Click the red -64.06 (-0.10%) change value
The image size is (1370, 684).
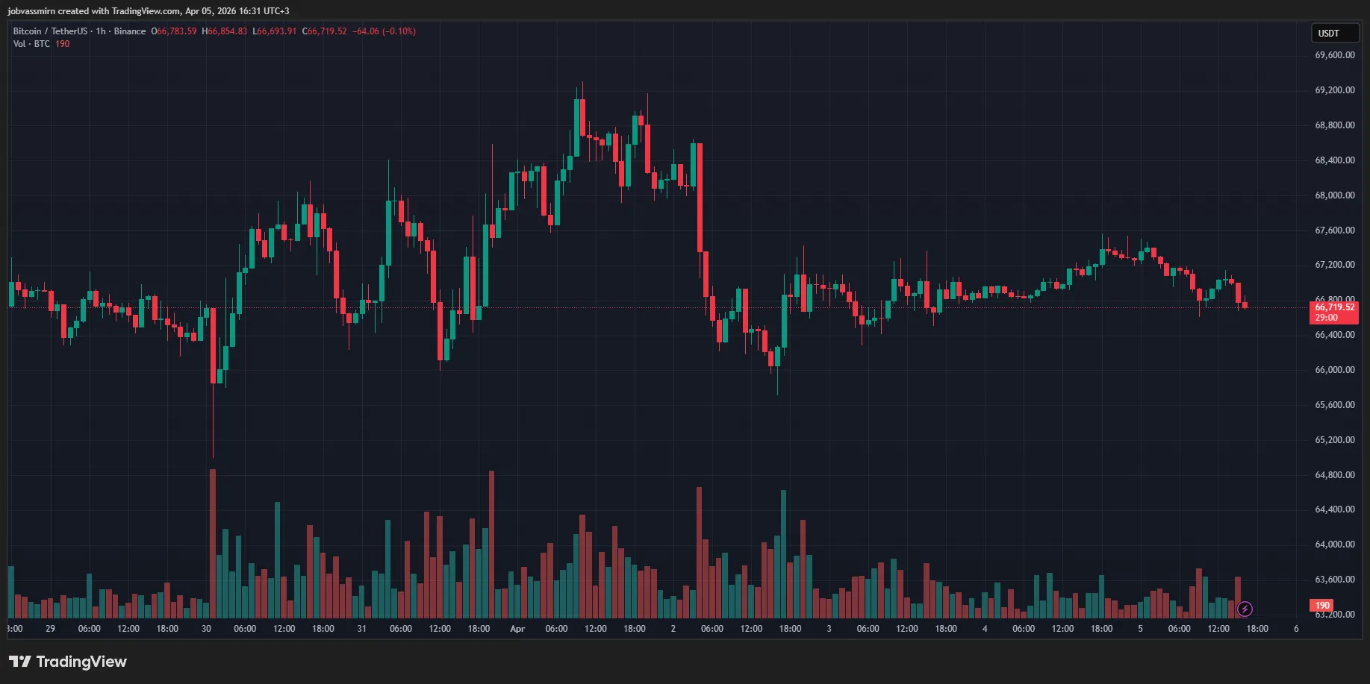(384, 31)
